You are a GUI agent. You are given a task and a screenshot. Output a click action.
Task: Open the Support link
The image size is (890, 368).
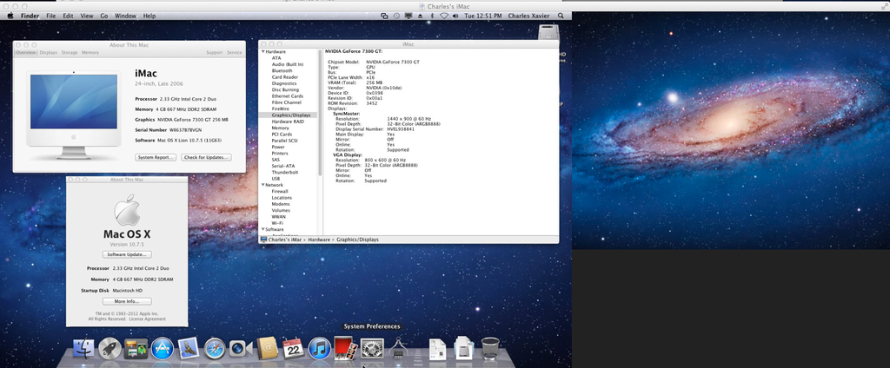[x=215, y=52]
